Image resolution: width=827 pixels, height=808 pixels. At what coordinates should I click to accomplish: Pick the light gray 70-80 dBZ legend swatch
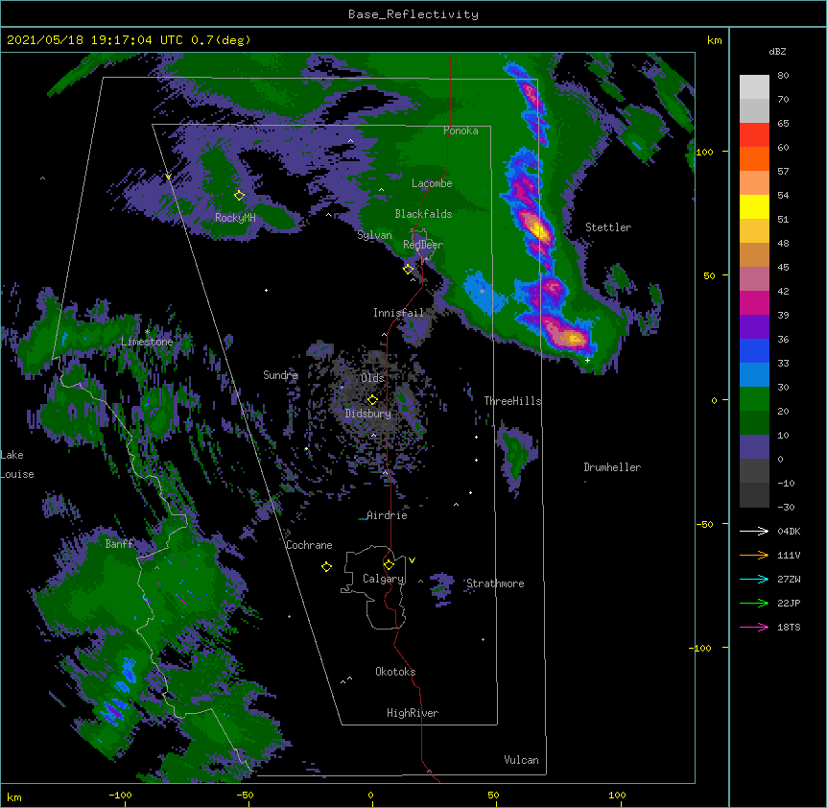[754, 86]
